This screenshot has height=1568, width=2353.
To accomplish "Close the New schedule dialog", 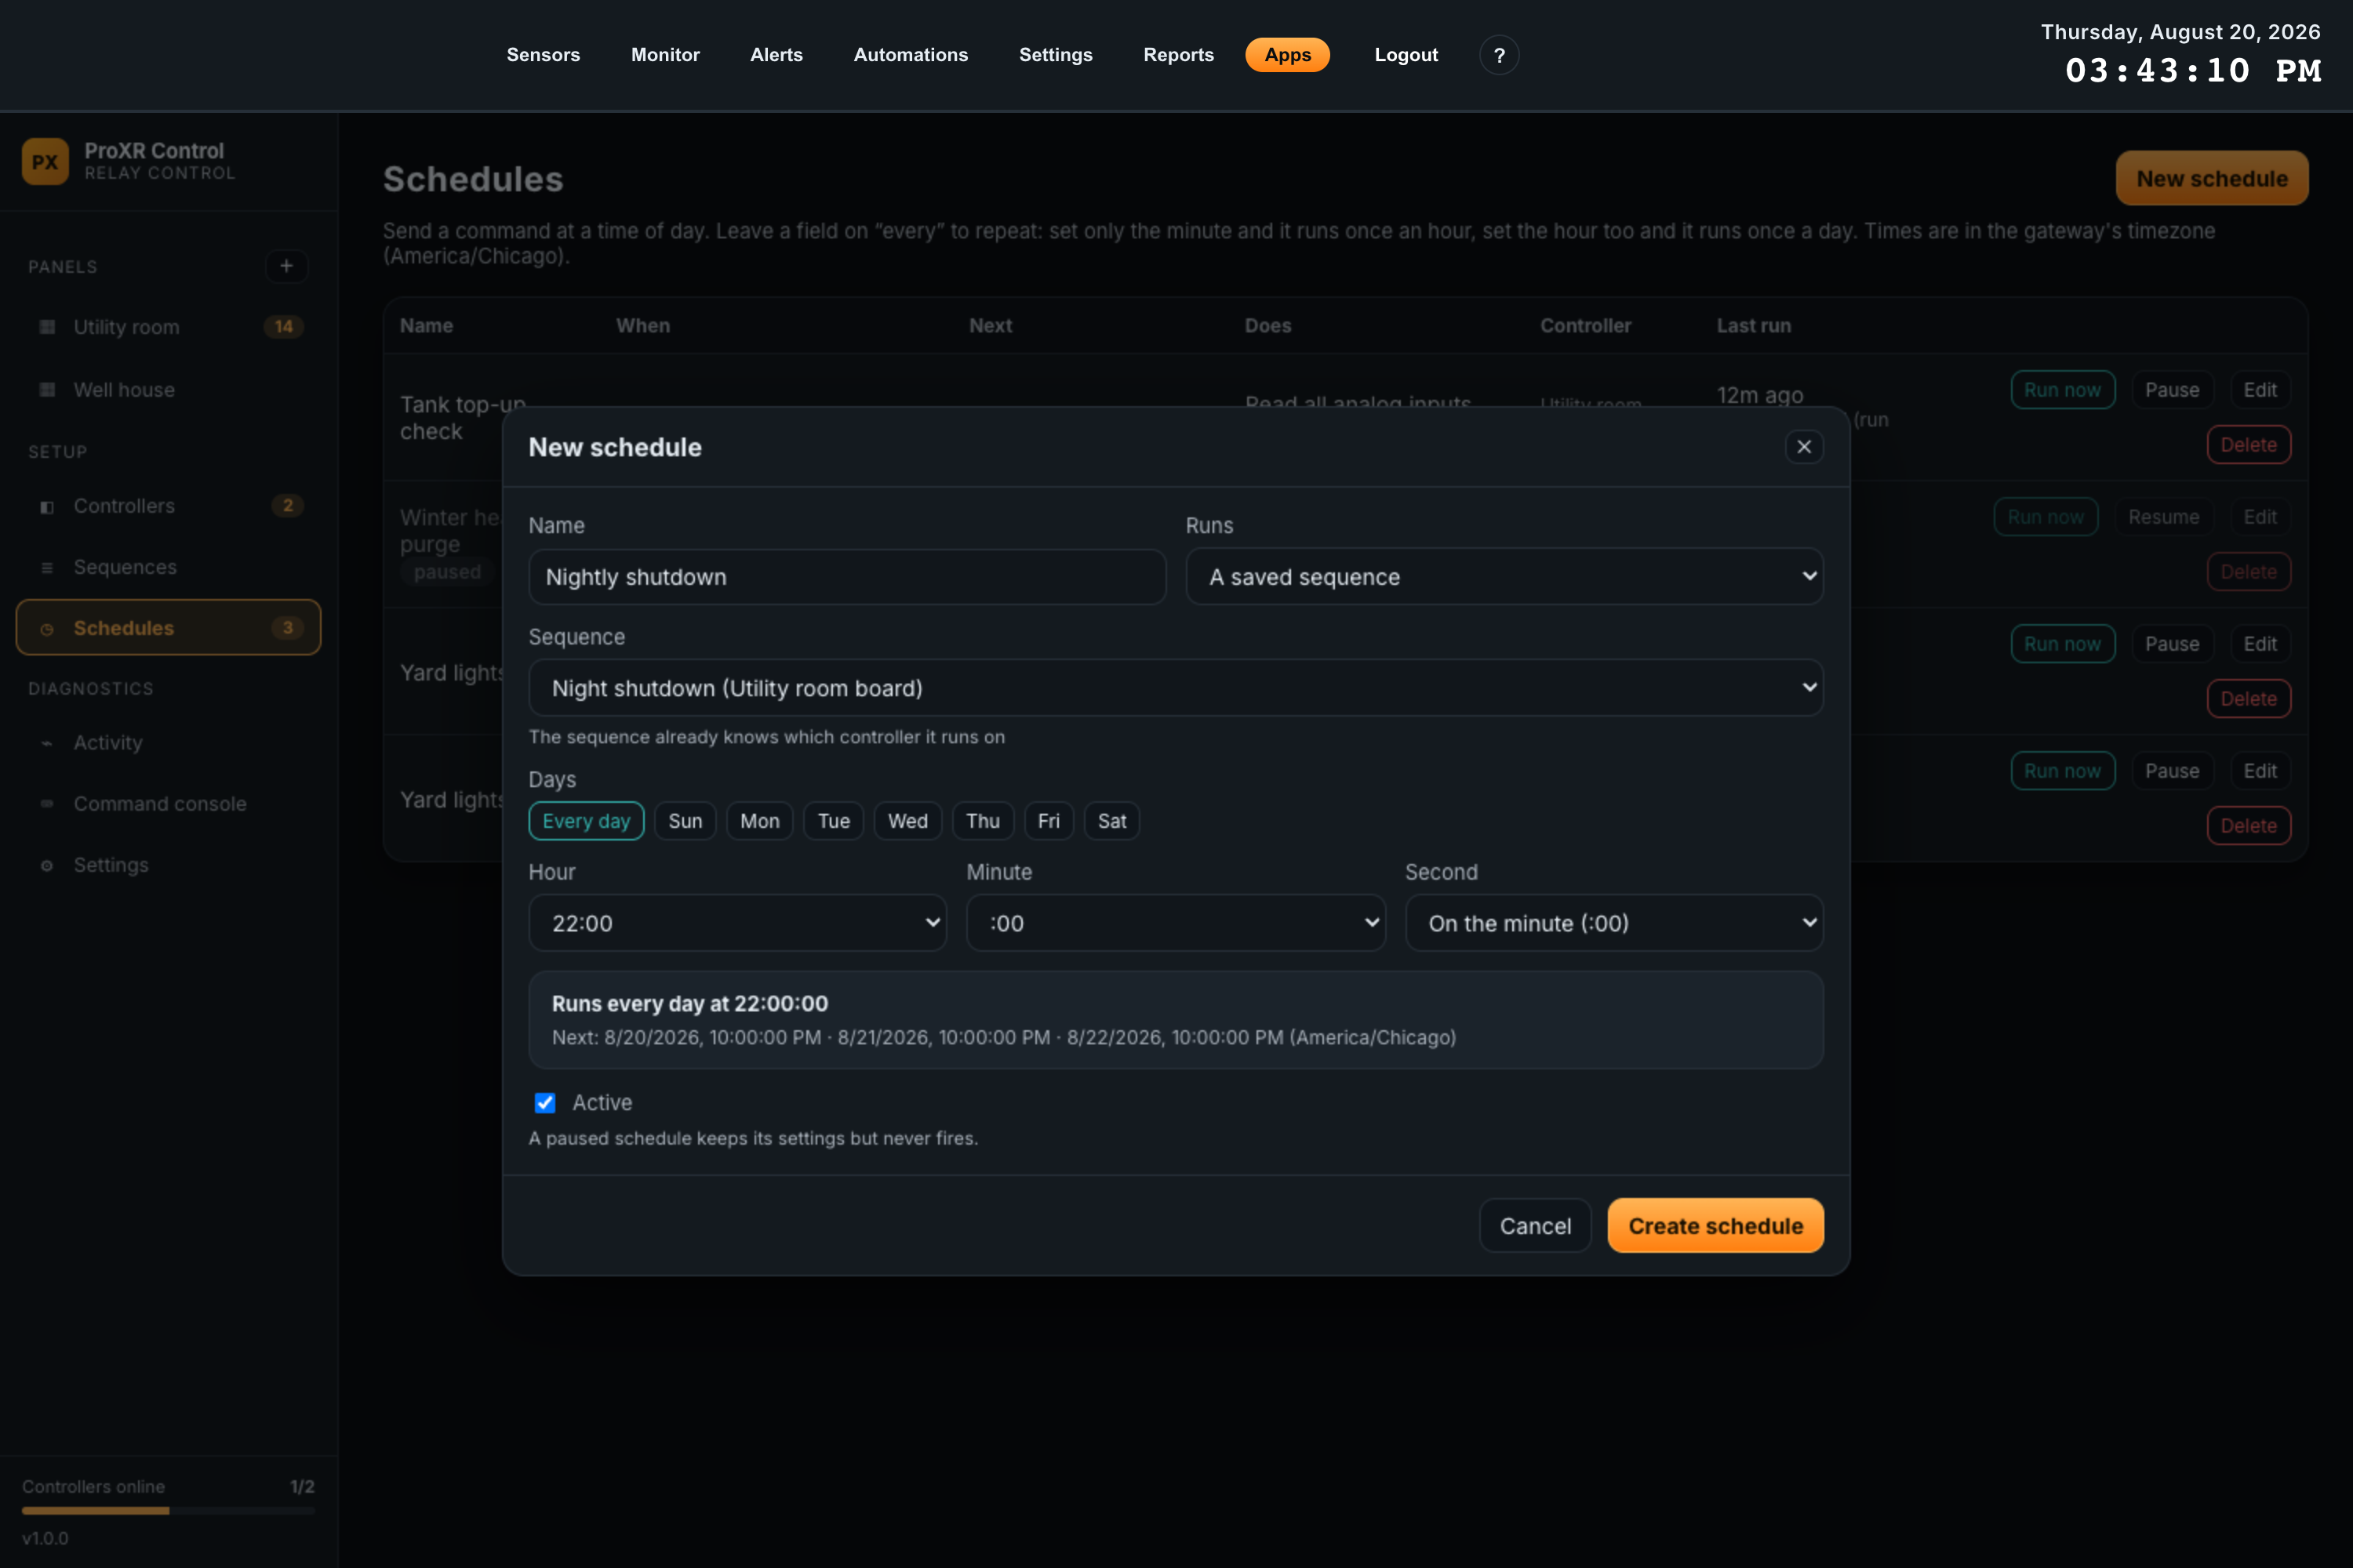I will coord(1804,447).
